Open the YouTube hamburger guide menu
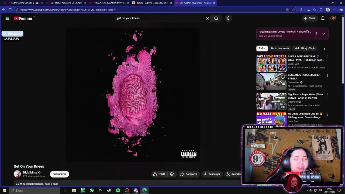 [7, 18]
